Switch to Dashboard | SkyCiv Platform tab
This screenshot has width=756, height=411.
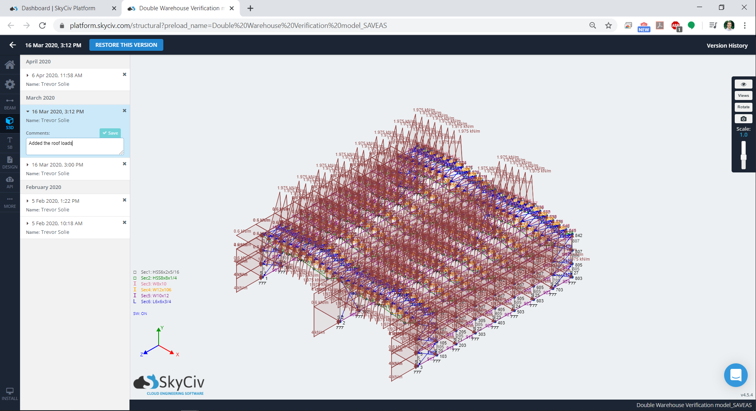coord(58,8)
